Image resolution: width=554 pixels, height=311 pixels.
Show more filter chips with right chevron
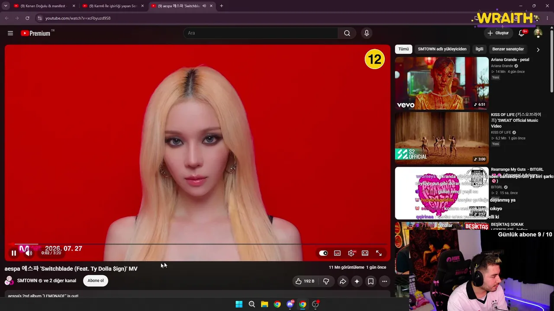tap(538, 50)
